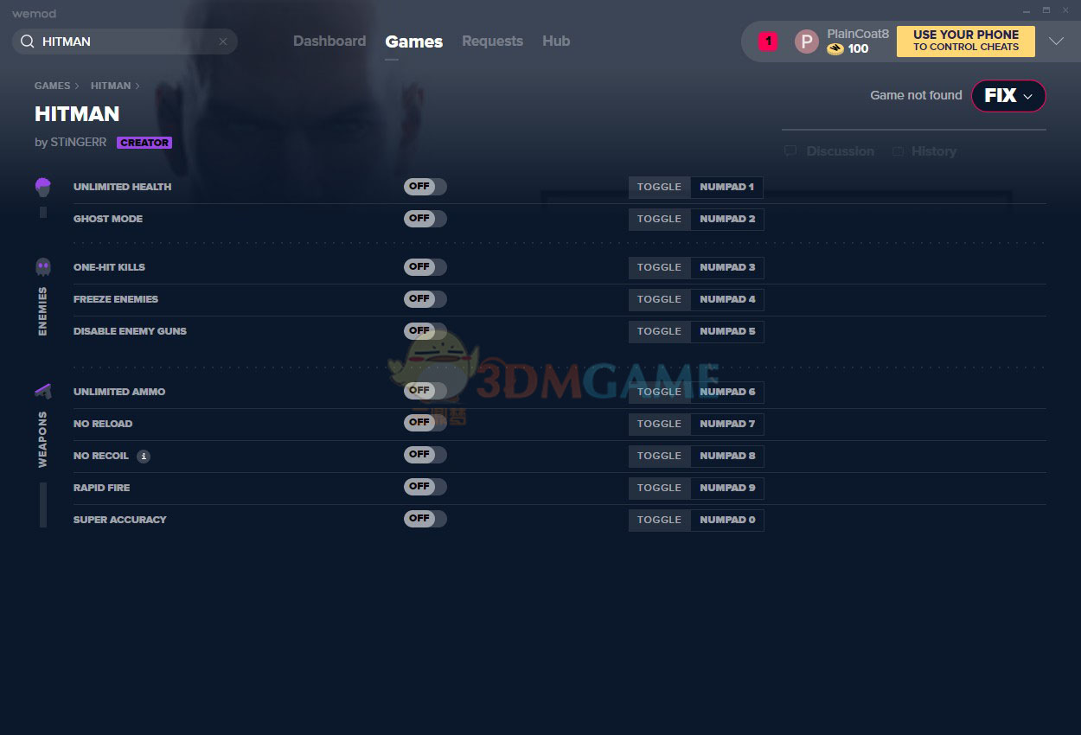Toggle Super Accuracy switch on
This screenshot has width=1081, height=735.
[x=425, y=520]
